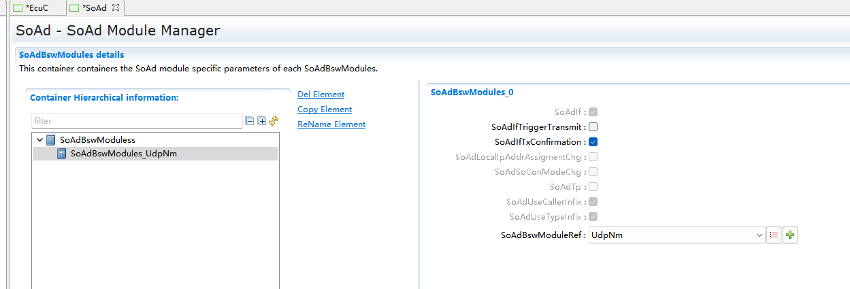Click the SoAdBswModuless container icon
Image resolution: width=850 pixels, height=289 pixels.
51,140
